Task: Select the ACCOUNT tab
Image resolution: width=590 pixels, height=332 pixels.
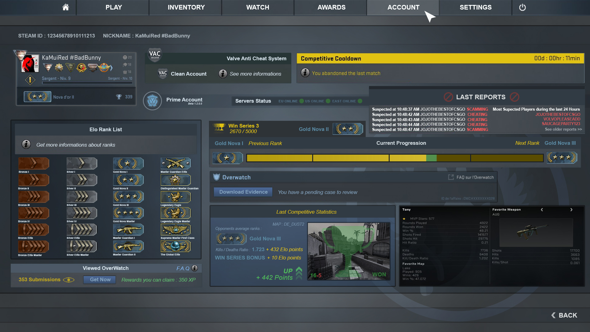Action: point(403,7)
